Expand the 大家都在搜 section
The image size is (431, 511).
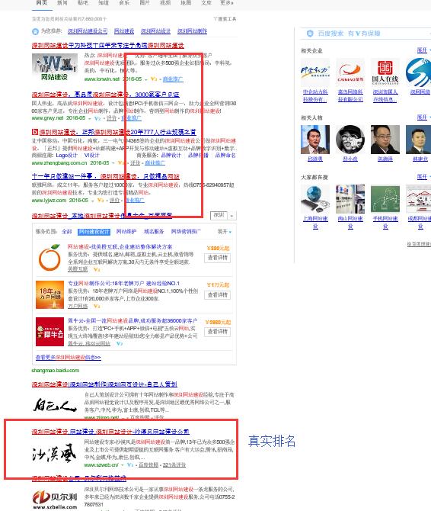[423, 177]
